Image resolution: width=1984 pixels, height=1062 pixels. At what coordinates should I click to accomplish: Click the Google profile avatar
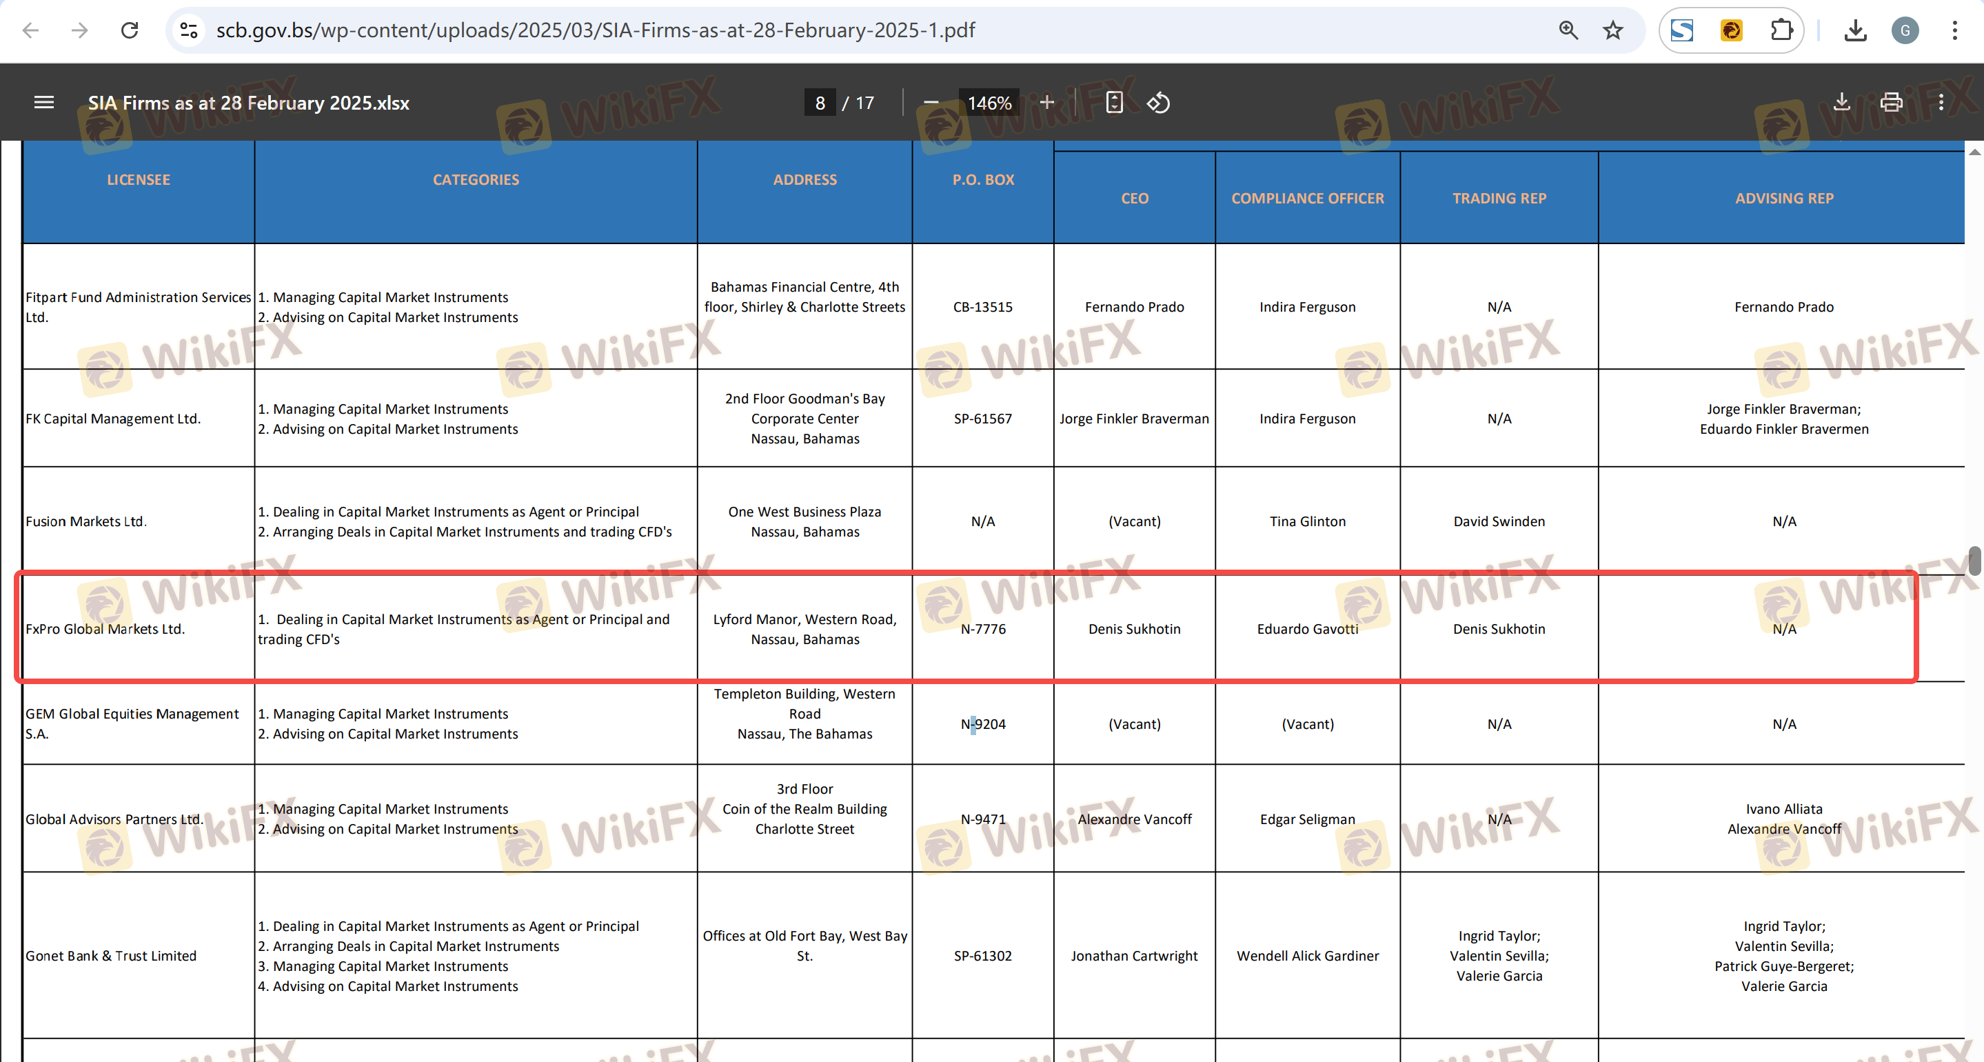(1905, 30)
